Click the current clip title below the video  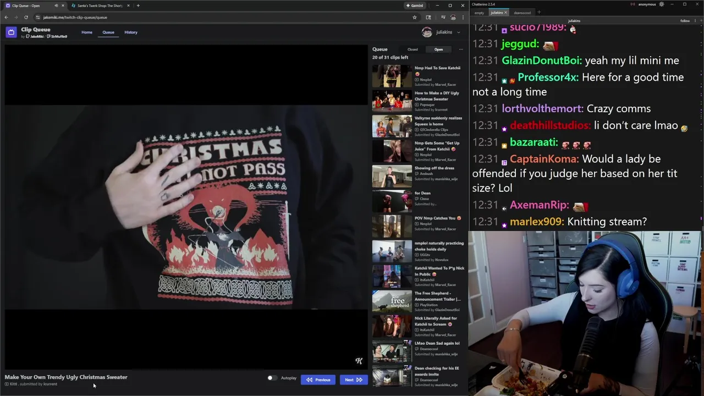pyautogui.click(x=66, y=377)
